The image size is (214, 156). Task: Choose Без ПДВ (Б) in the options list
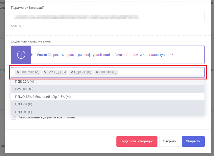(x=24, y=89)
